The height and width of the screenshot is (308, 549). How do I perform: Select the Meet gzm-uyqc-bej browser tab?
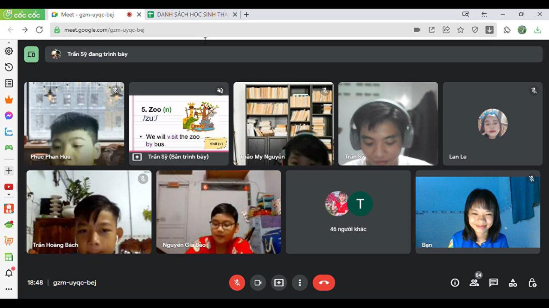point(87,15)
